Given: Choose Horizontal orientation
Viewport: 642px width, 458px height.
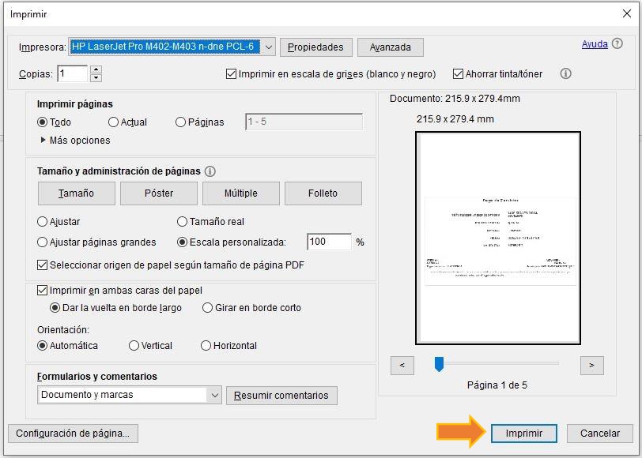Looking at the screenshot, I should tap(206, 346).
